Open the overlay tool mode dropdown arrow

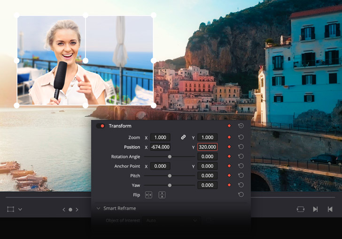(20, 209)
